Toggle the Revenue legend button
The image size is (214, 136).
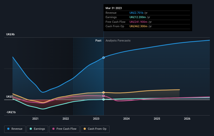[x=15, y=129]
